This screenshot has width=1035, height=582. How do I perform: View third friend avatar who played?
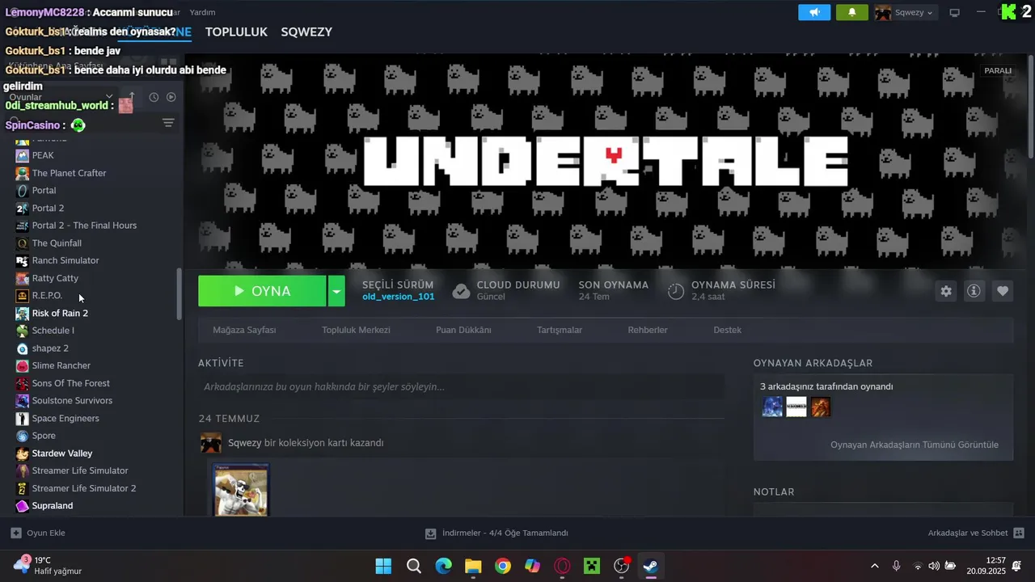pyautogui.click(x=821, y=407)
